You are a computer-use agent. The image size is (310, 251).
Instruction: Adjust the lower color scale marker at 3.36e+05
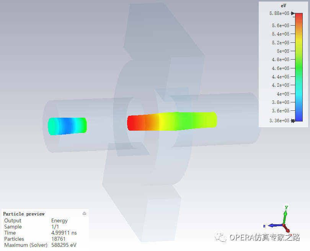pyautogui.click(x=293, y=121)
